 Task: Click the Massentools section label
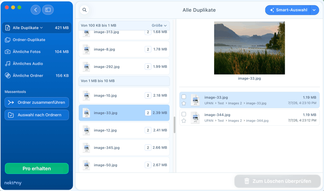[x=15, y=92]
